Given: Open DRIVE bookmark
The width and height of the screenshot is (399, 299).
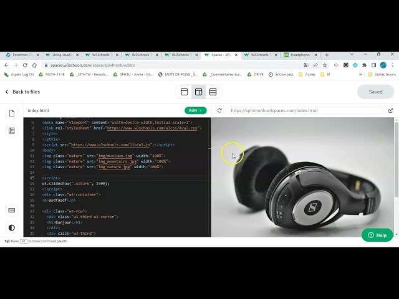Looking at the screenshot, I should click(256, 75).
